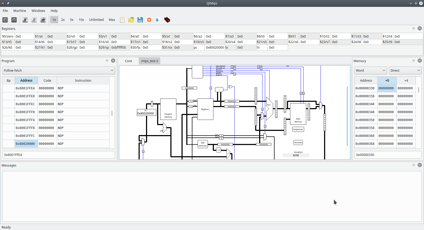
Task: Switch to the Core tab
Action: click(129, 61)
